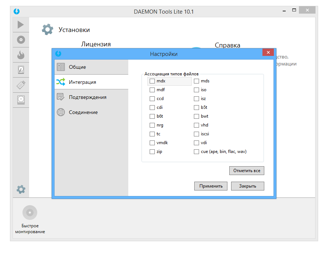Enable cue (ape, bin, flac, wav) checkbox
This screenshot has height=253, width=331.
pos(196,152)
